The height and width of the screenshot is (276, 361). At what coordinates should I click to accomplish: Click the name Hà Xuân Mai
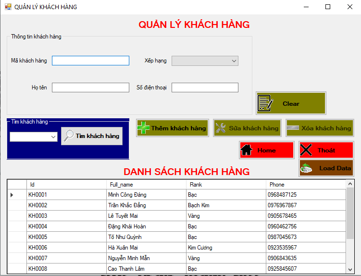click(x=123, y=248)
